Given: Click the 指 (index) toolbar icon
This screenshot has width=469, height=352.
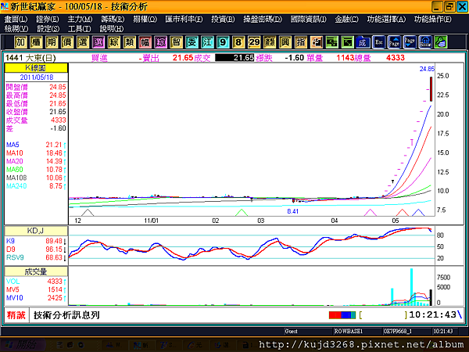Looking at the screenshot, I should point(301,42).
